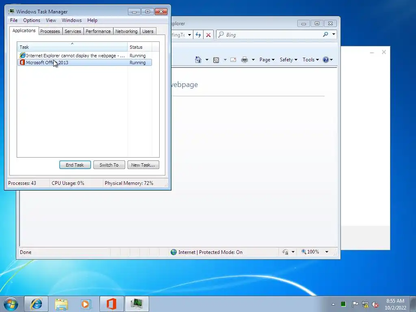This screenshot has height=312, width=416.
Task: Click the Show desktop strip at taskbar end
Action: (x=413, y=304)
